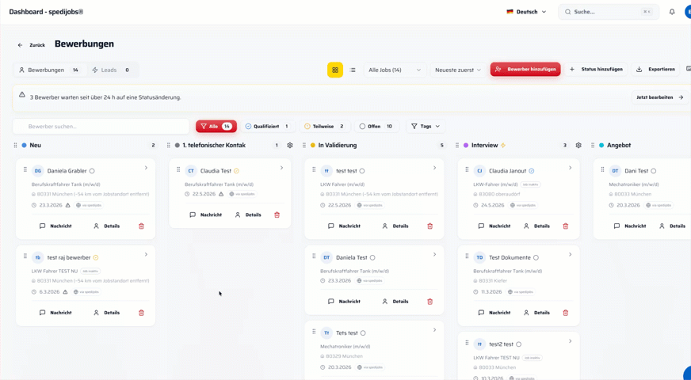Switch to list view
Image resolution: width=691 pixels, height=380 pixels.
coord(353,70)
